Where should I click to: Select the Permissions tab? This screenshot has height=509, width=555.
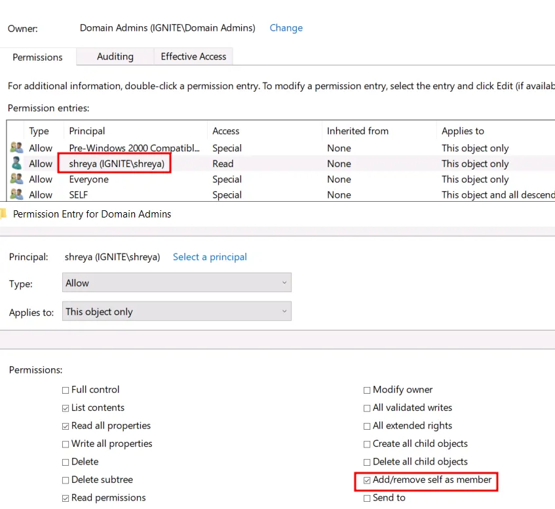pos(38,57)
